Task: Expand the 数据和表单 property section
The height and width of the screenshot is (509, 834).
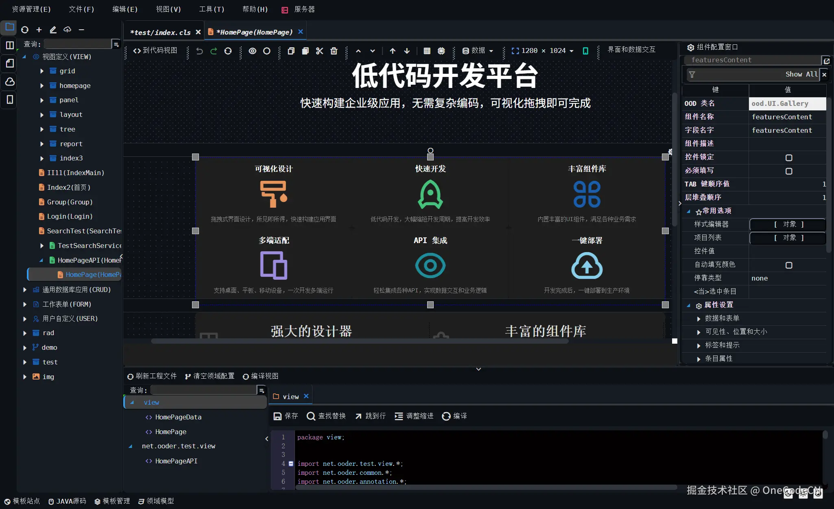Action: 699,318
